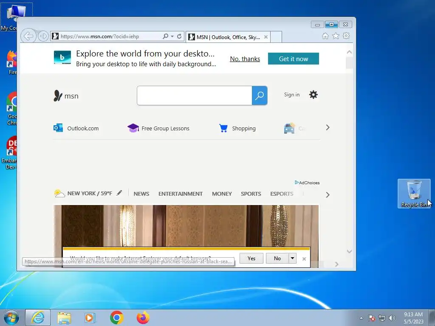Expand news categories with right chevron
Screen dimensions: 435x326
[328, 195]
